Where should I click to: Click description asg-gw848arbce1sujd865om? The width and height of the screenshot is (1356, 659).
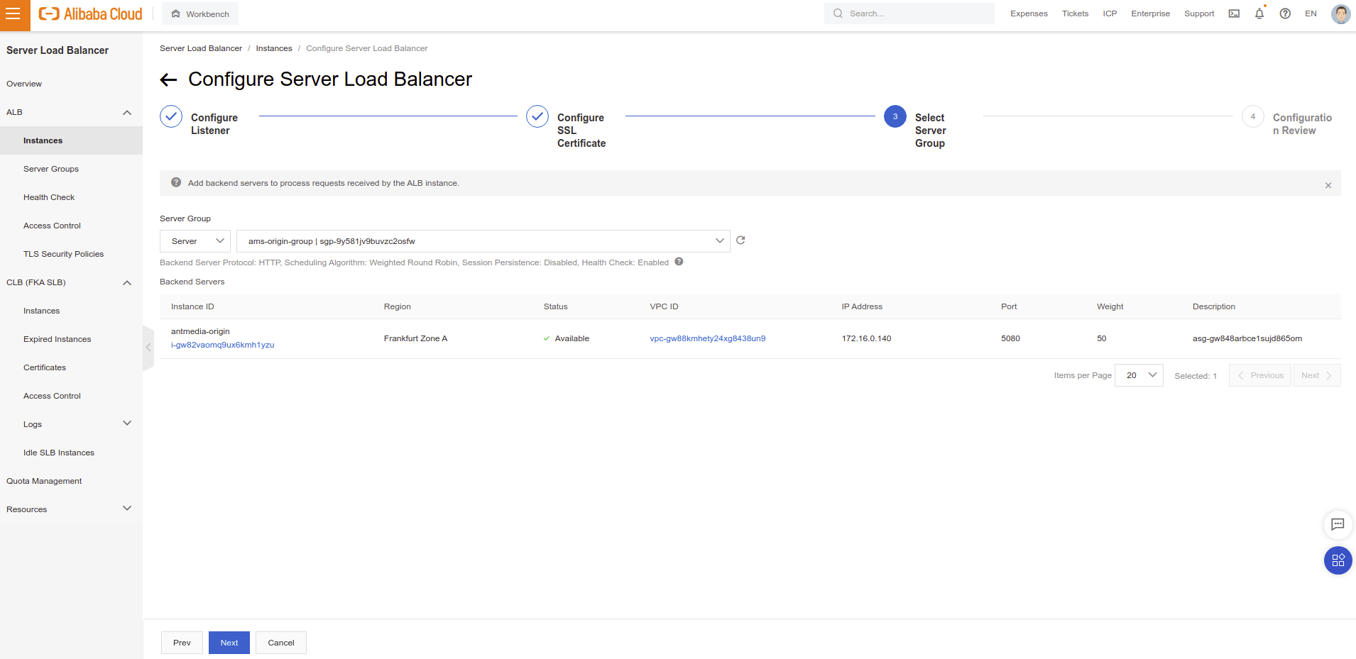(x=1247, y=338)
